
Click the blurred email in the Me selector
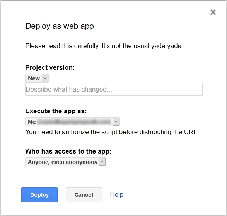click(74, 122)
